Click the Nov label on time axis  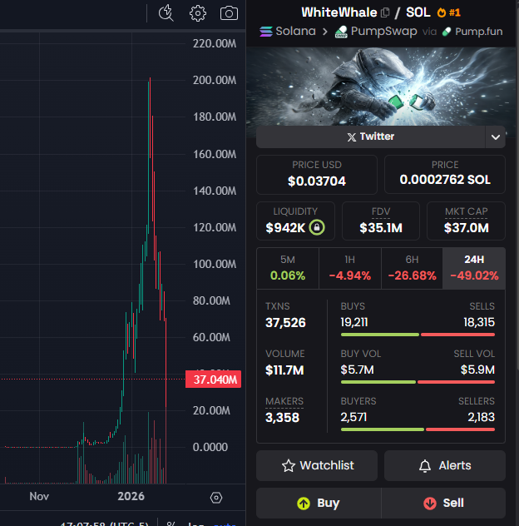pos(39,497)
